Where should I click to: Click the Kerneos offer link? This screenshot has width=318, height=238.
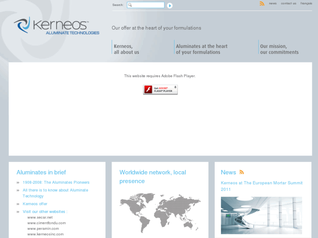coord(35,204)
